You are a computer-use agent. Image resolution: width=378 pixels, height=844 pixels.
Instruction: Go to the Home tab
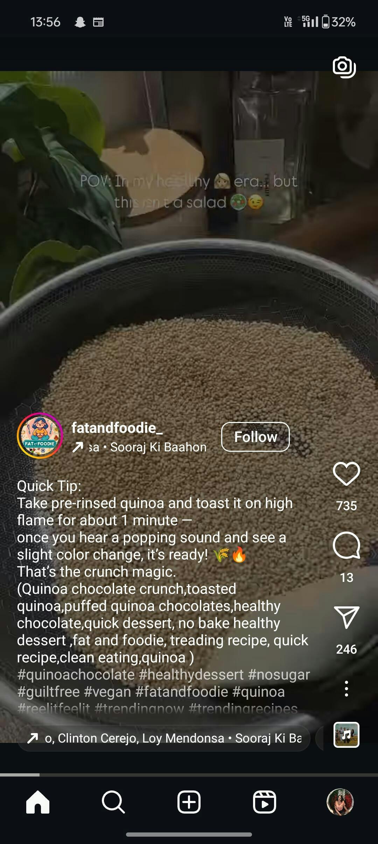point(38,802)
